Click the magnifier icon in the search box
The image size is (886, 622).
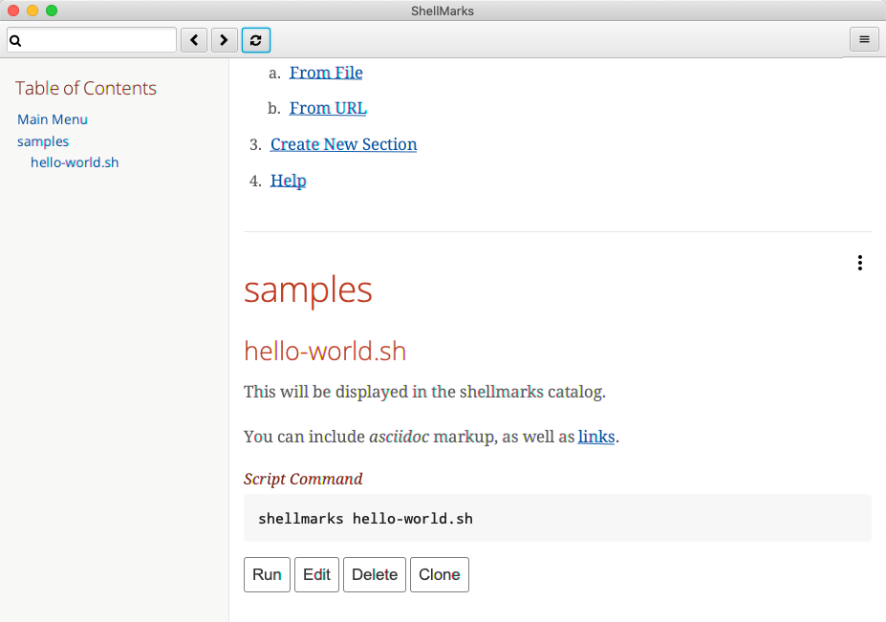14,39
